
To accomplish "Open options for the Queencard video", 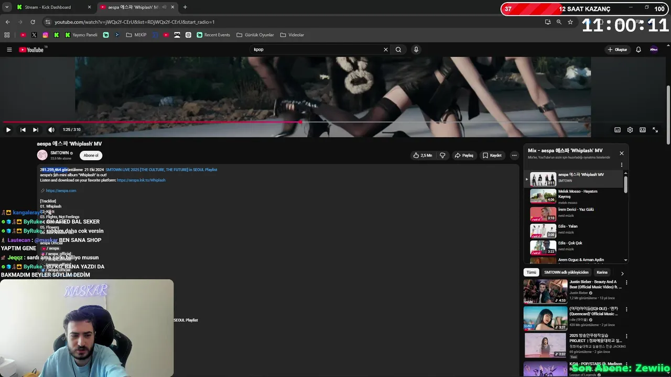I will 626,309.
